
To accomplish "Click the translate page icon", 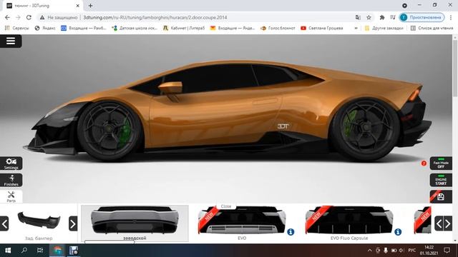I will point(358,17).
